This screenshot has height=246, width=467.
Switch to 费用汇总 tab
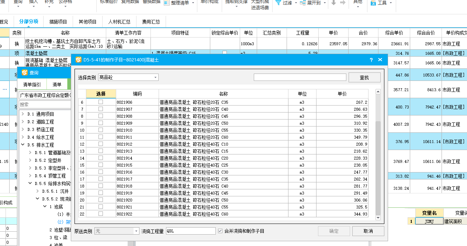point(151,22)
